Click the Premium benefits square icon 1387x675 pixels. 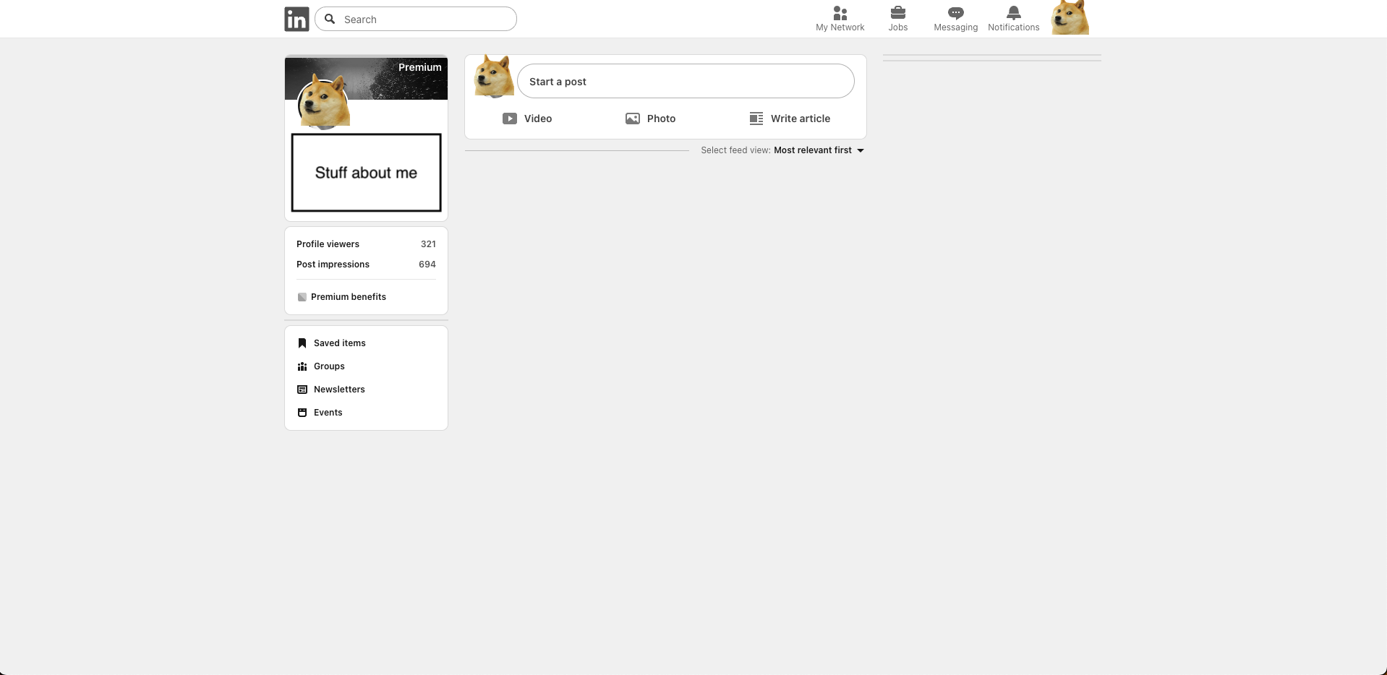302,297
